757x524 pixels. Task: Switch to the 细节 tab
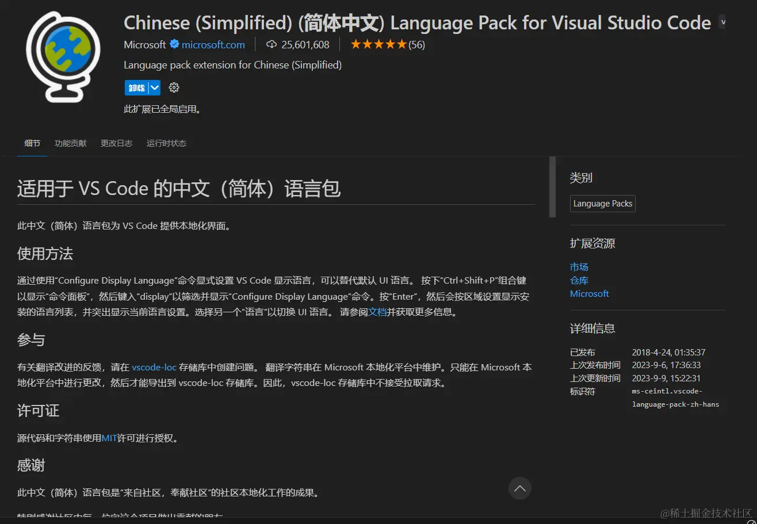tap(32, 143)
